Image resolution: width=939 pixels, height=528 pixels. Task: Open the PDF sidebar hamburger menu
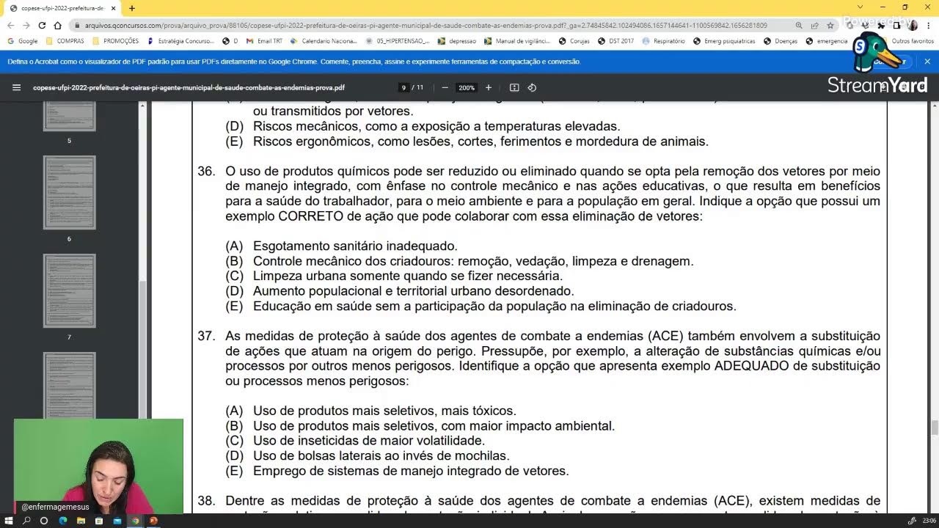tap(16, 87)
